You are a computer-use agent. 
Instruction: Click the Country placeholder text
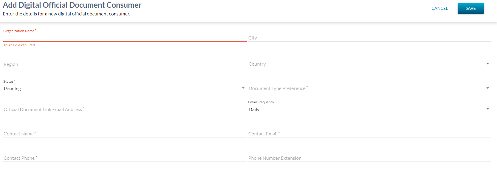click(257, 64)
